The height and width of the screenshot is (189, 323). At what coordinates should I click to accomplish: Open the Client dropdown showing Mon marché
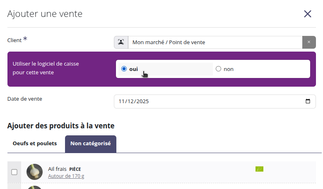pyautogui.click(x=215, y=42)
